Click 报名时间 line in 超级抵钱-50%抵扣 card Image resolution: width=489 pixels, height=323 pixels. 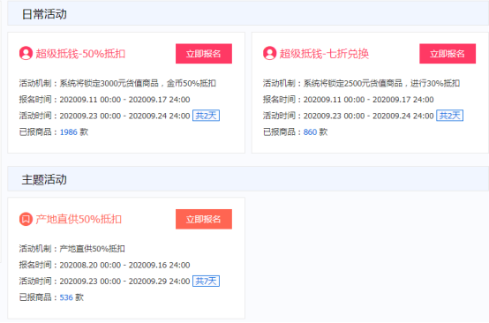pyautogui.click(x=104, y=100)
